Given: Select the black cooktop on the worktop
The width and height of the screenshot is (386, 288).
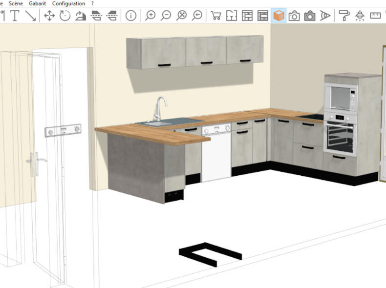Looking at the screenshot, I should tap(310, 117).
